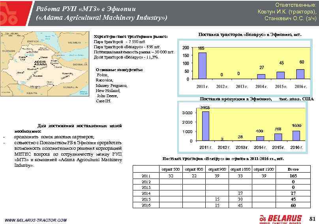Click the 2011 bar labeled 165
The image size is (319, 224).
(x=203, y=66)
